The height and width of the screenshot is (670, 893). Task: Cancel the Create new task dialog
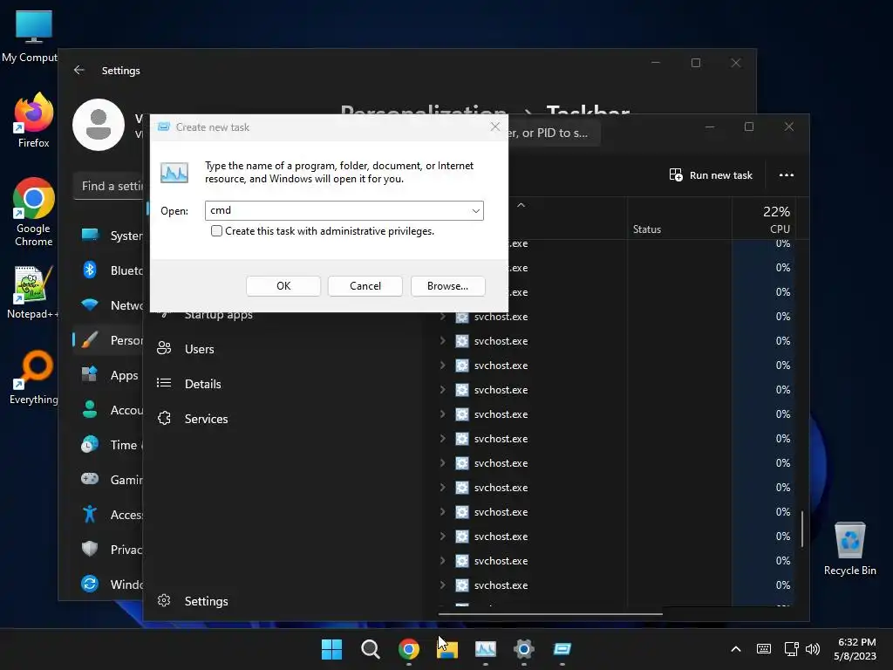pos(365,286)
